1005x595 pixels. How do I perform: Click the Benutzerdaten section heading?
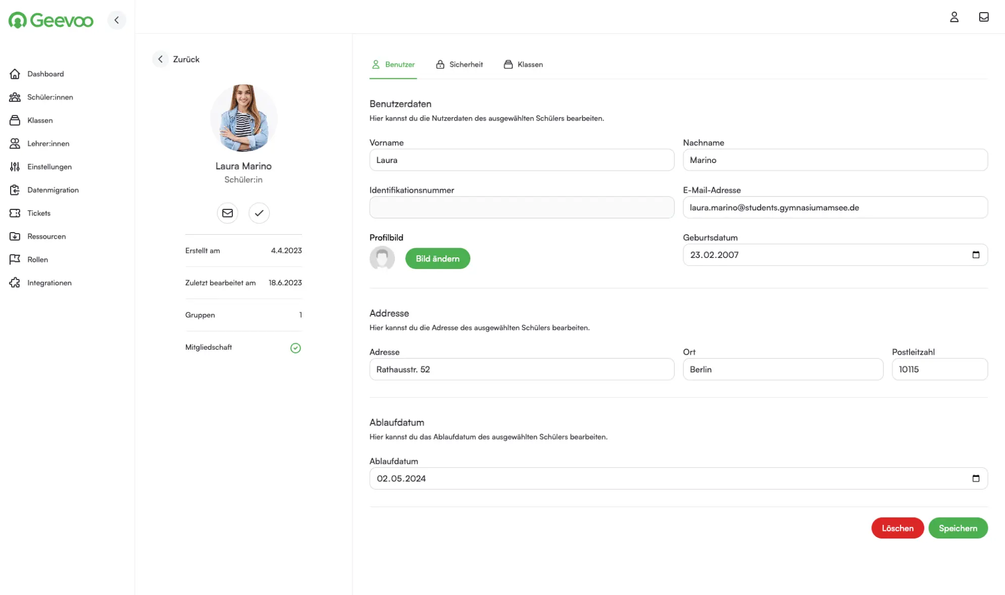pyautogui.click(x=400, y=104)
